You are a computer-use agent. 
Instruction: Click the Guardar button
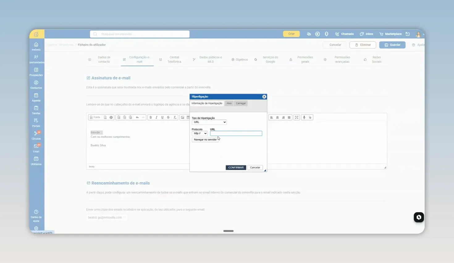tap(392, 45)
